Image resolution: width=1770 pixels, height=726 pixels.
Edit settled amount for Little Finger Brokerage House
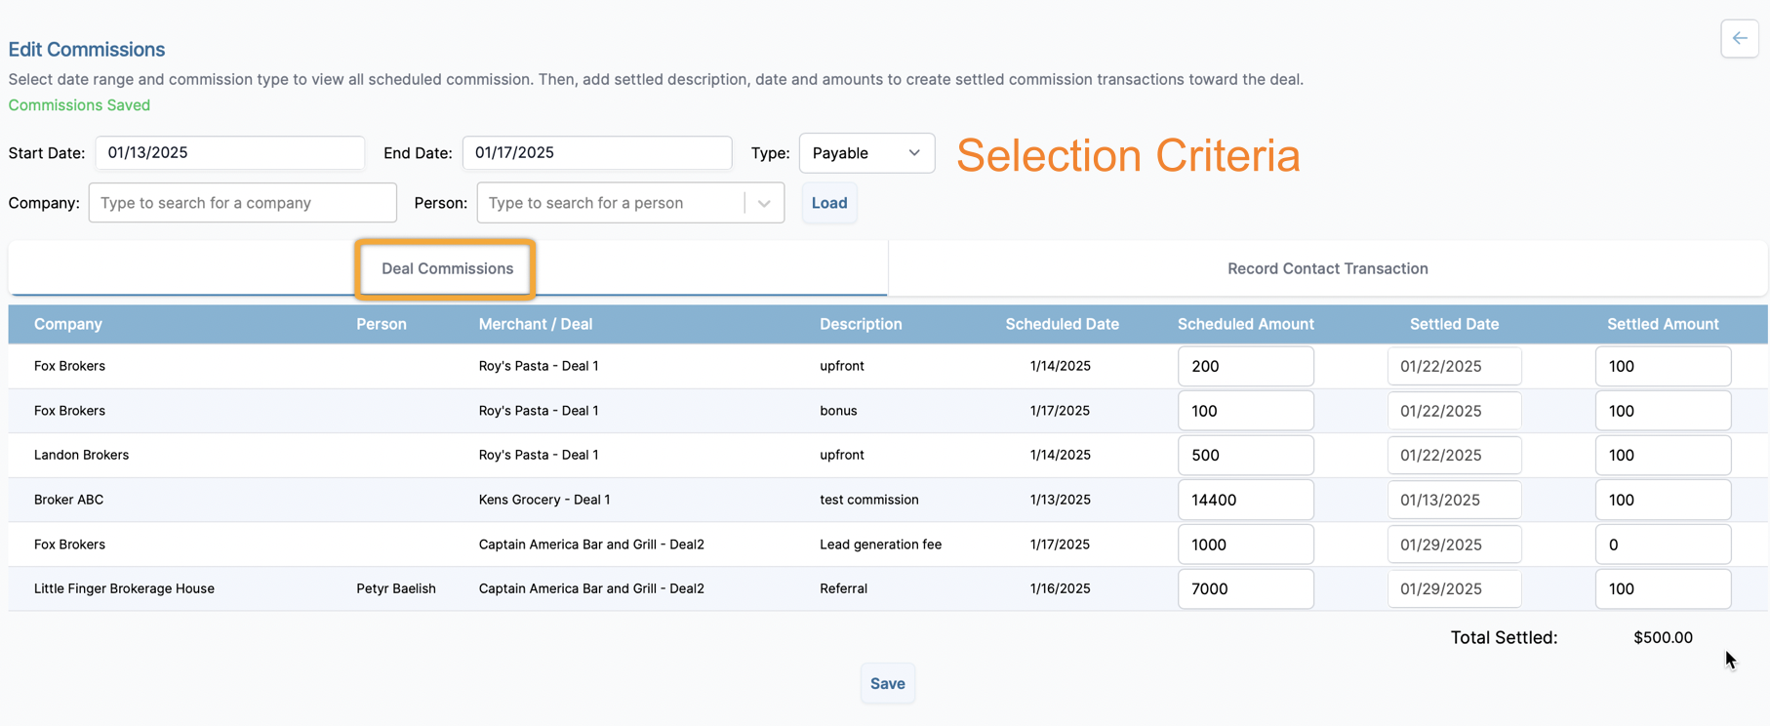point(1664,588)
